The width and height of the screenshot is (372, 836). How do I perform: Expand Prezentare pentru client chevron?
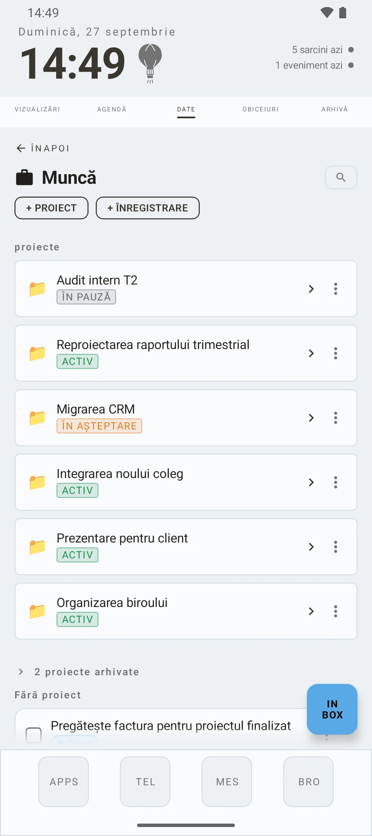[x=311, y=547]
